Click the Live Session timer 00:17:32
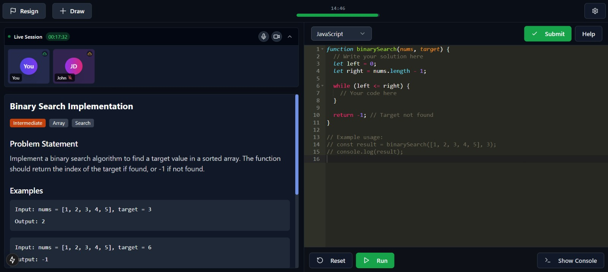 58,37
